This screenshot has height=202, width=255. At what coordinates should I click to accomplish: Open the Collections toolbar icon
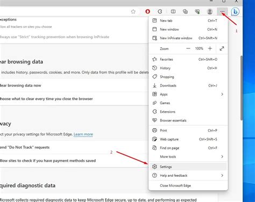click(x=185, y=12)
